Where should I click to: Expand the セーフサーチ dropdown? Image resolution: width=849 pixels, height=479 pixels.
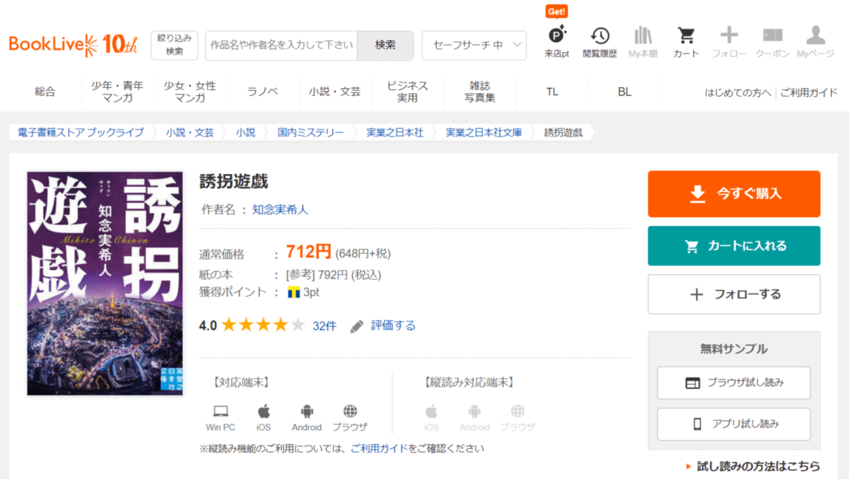(474, 45)
